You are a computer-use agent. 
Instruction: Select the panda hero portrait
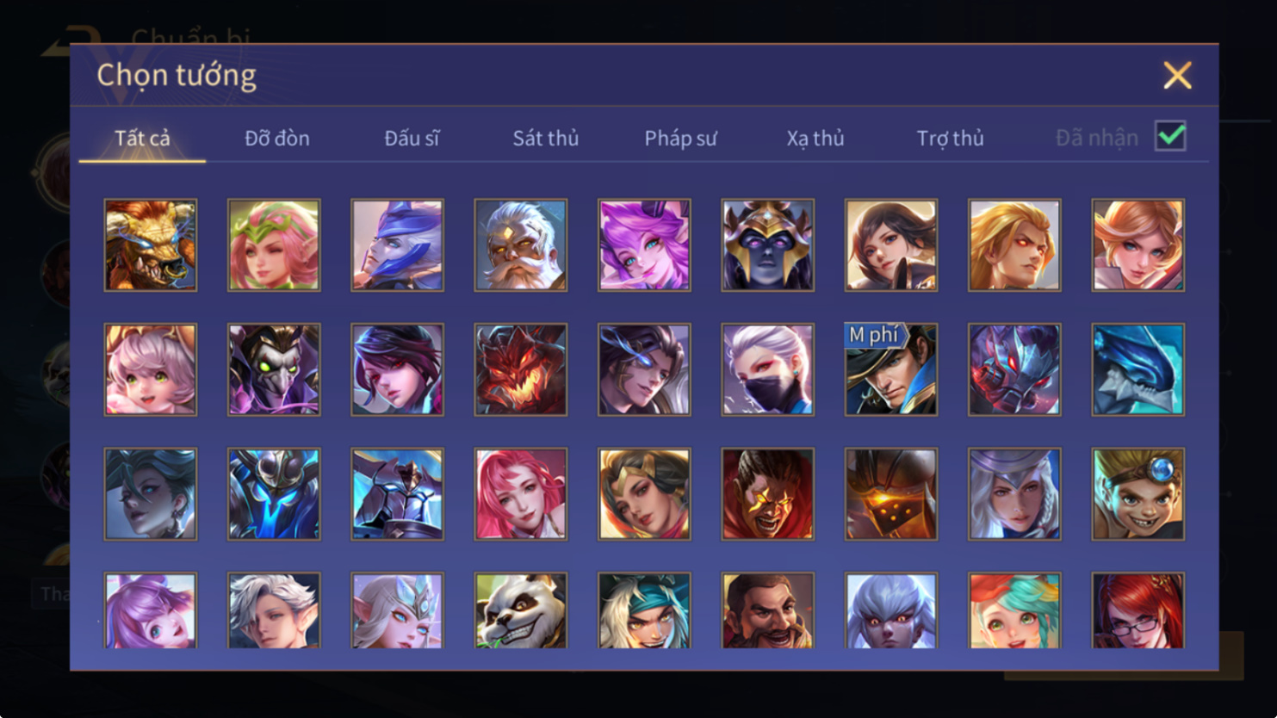521,610
